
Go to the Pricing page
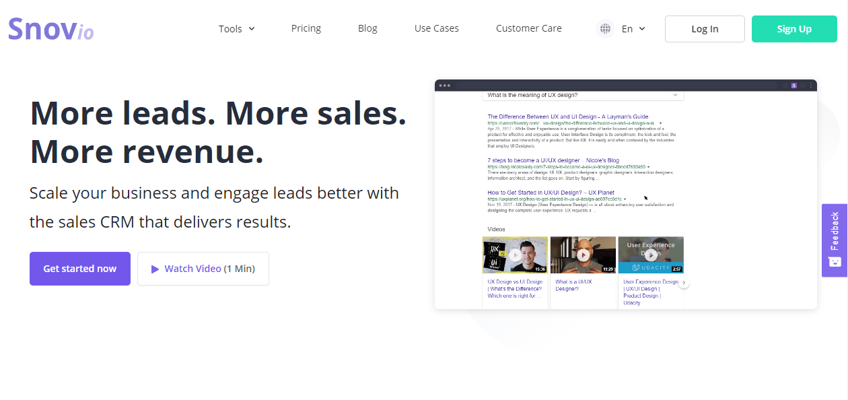306,29
